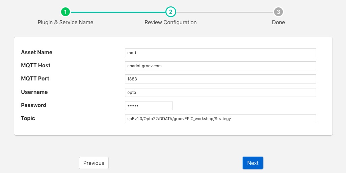Image resolution: width=346 pixels, height=173 pixels.
Task: Click the step 3 circle indicator
Action: [278, 12]
